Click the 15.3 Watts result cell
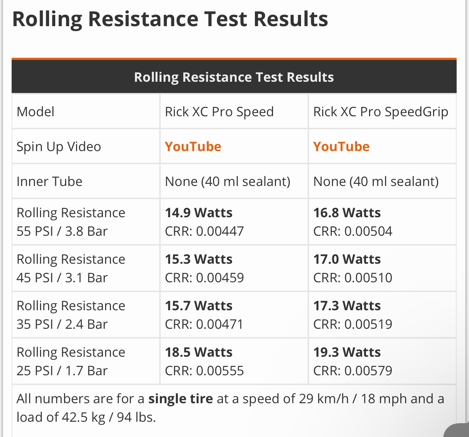Viewport: 469px width, 437px height. 199,259
